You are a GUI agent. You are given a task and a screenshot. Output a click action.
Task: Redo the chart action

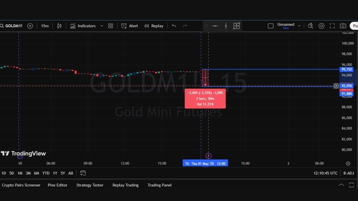pyautogui.click(x=185, y=26)
